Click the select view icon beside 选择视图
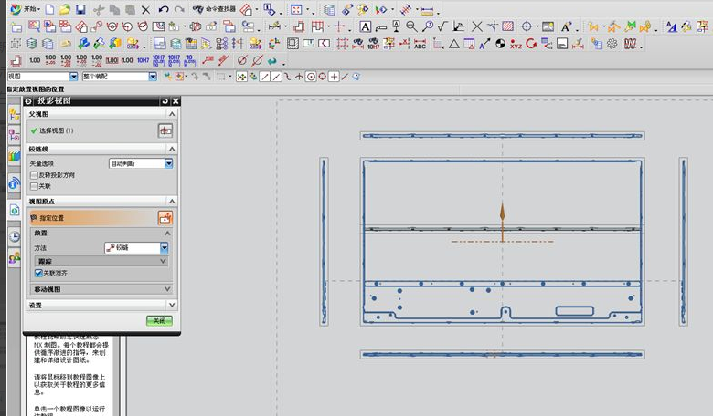This screenshot has height=416, width=713. (x=165, y=130)
